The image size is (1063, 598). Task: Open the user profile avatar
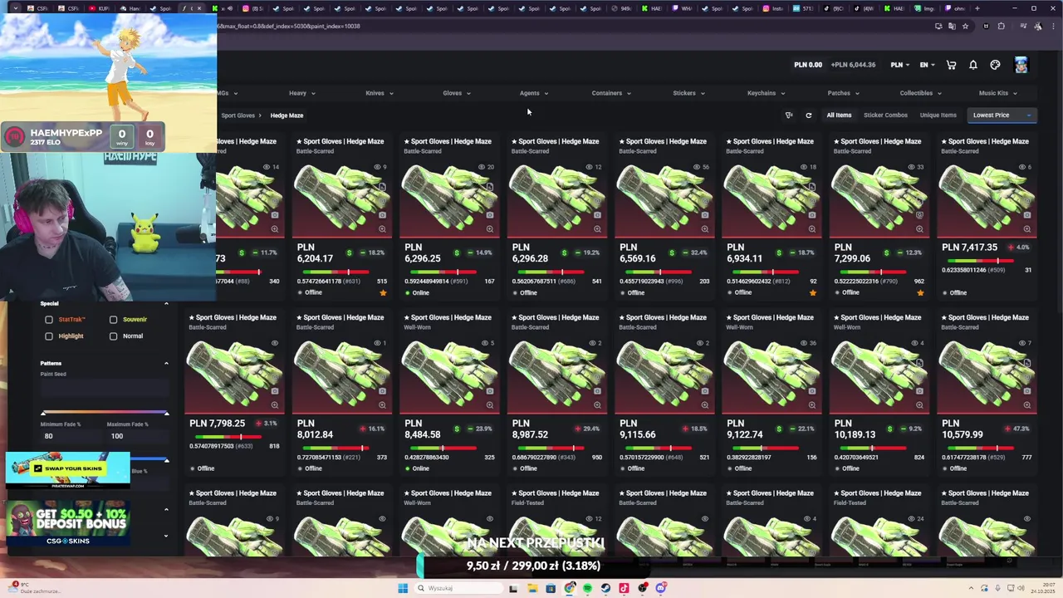pyautogui.click(x=1021, y=65)
